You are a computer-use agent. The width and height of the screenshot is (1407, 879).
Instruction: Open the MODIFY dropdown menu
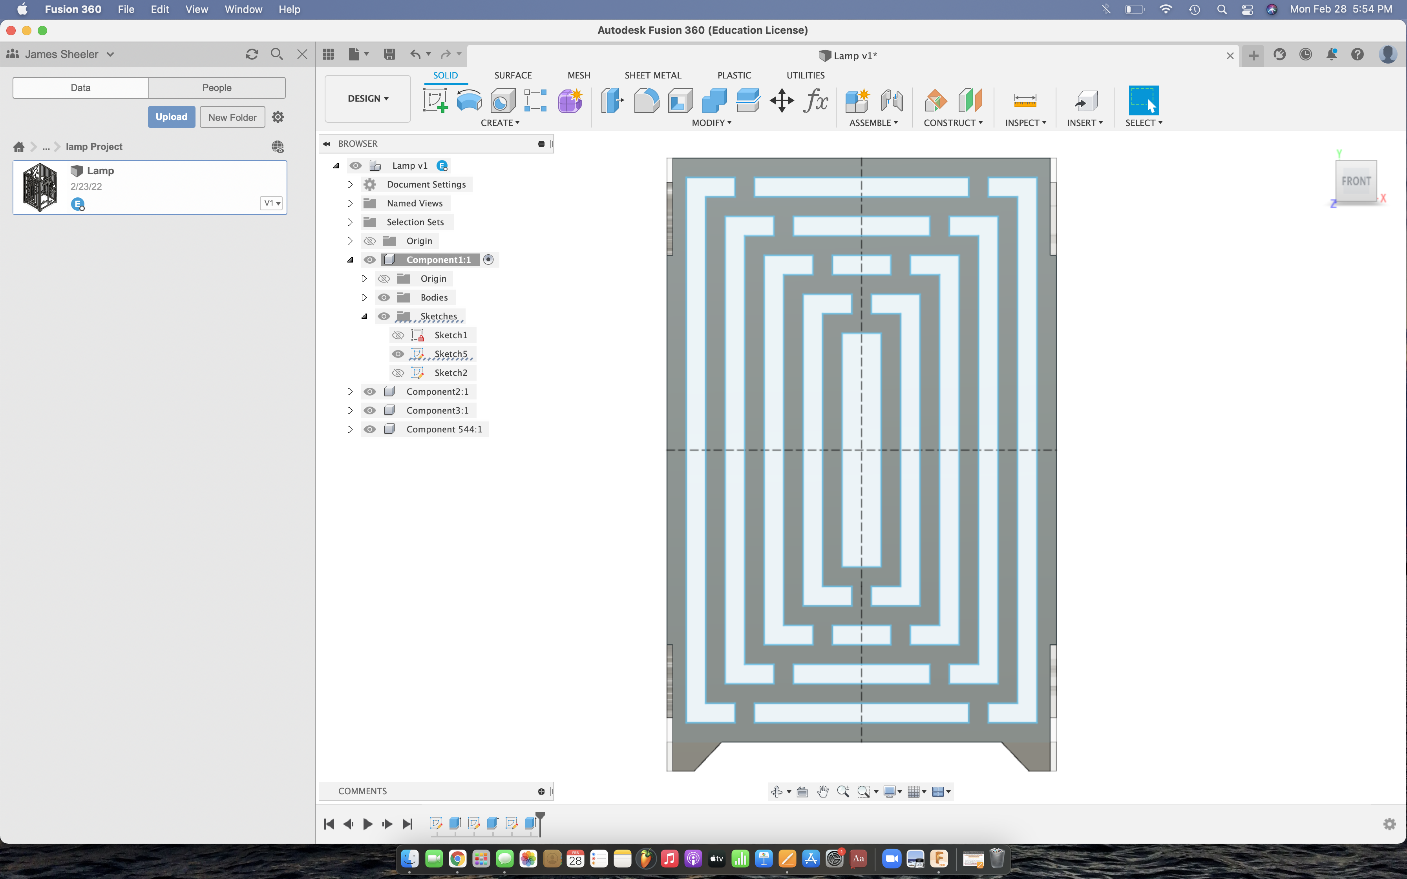click(712, 122)
